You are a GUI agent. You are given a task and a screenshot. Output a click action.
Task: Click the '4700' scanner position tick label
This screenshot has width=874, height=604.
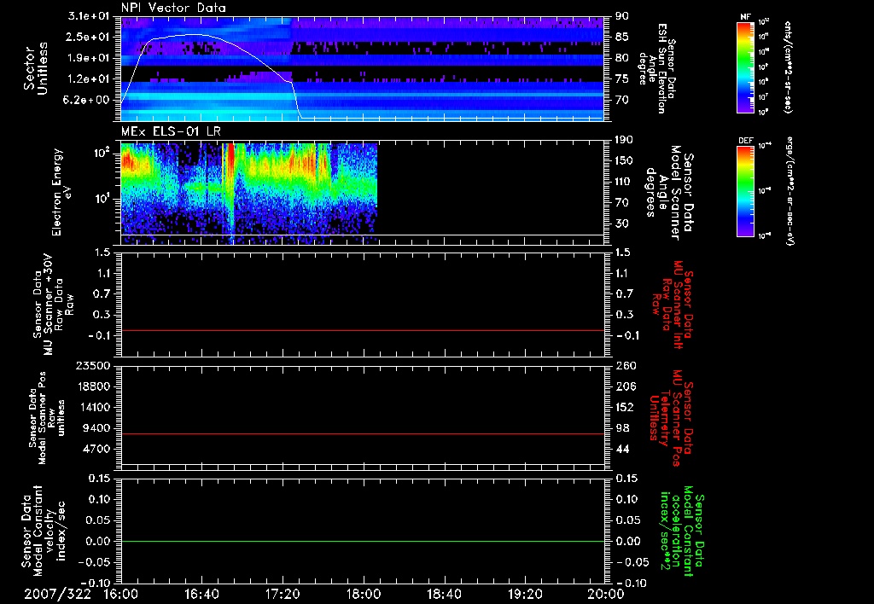96,449
